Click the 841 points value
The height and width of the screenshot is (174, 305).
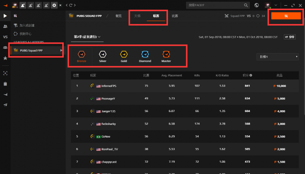pyautogui.click(x=247, y=86)
